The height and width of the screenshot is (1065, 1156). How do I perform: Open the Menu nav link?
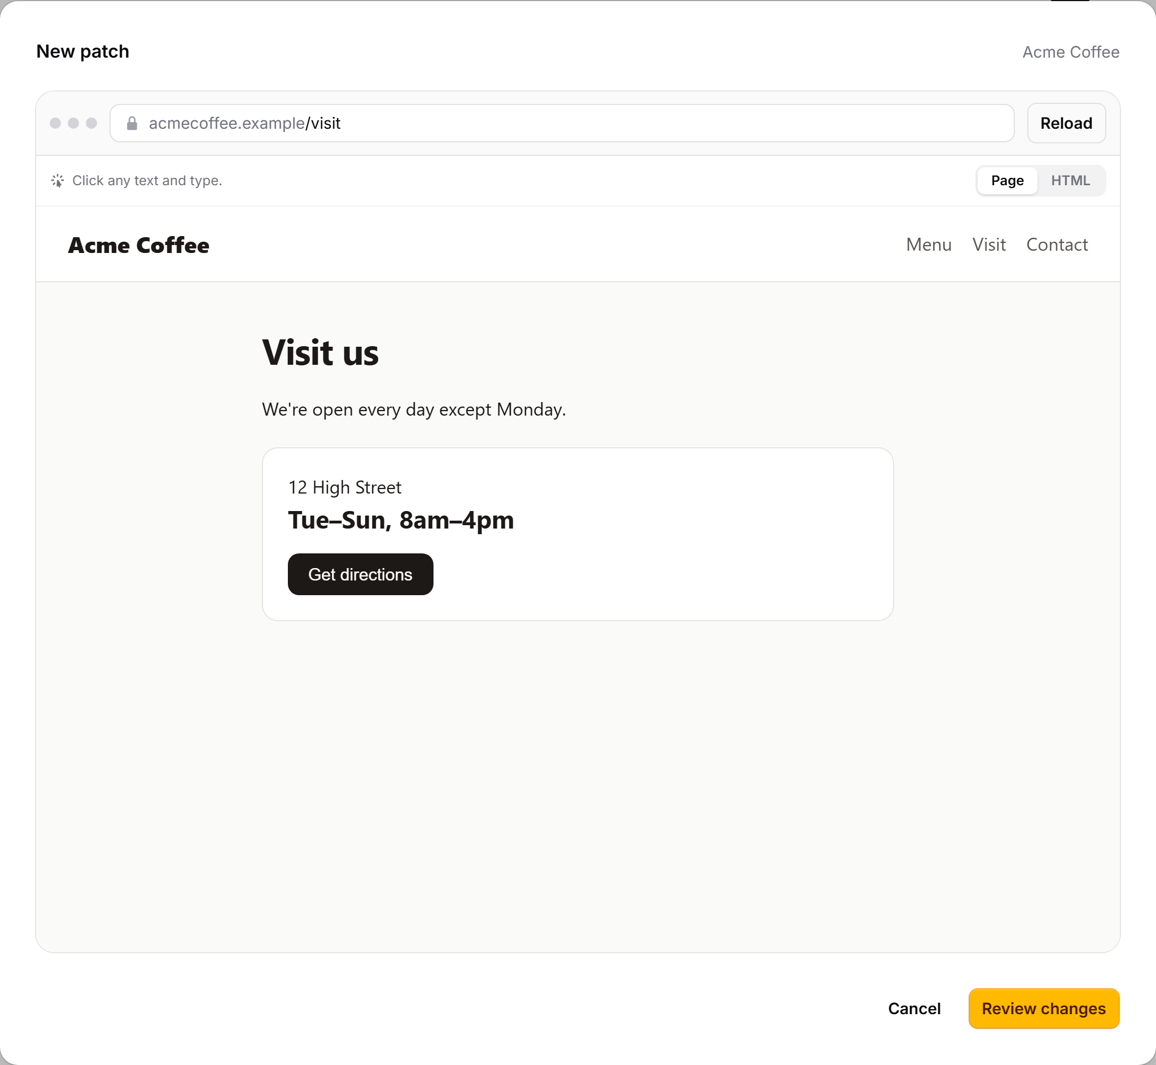click(x=929, y=245)
